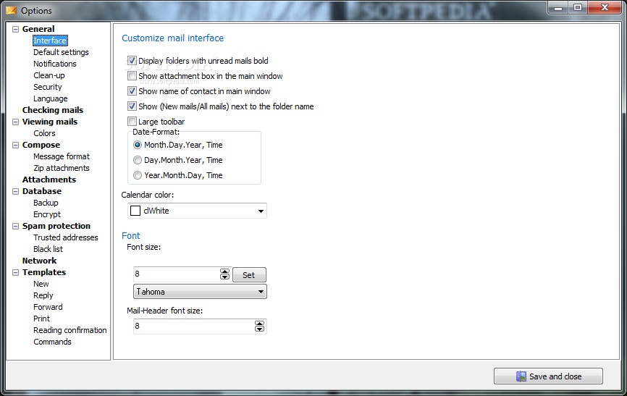Select the Compose category

point(41,145)
